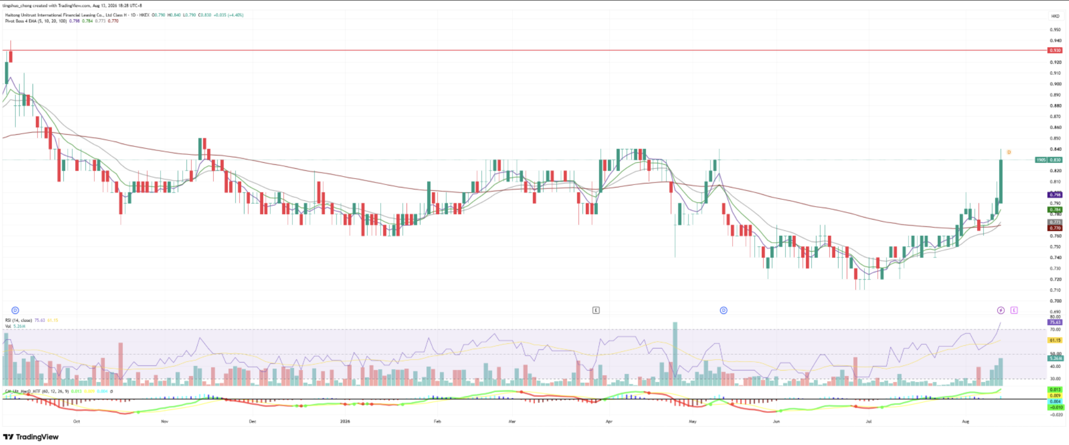Click the tingshuo_chong snapshot credit line

click(72, 5)
